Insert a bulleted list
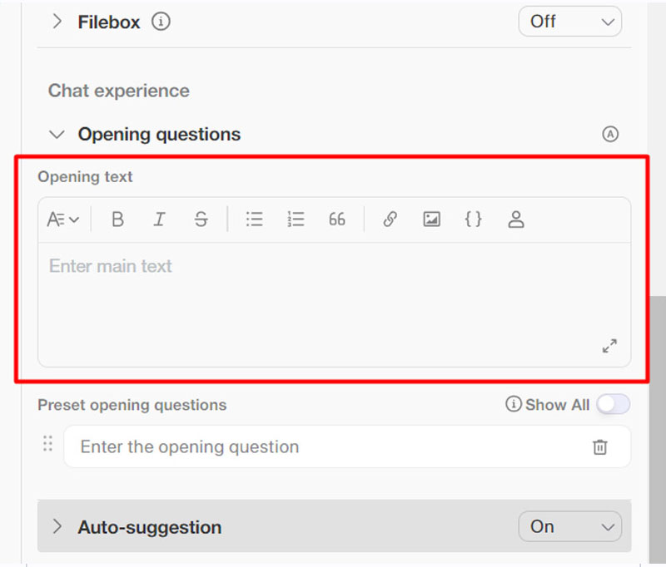666x567 pixels. 255,219
